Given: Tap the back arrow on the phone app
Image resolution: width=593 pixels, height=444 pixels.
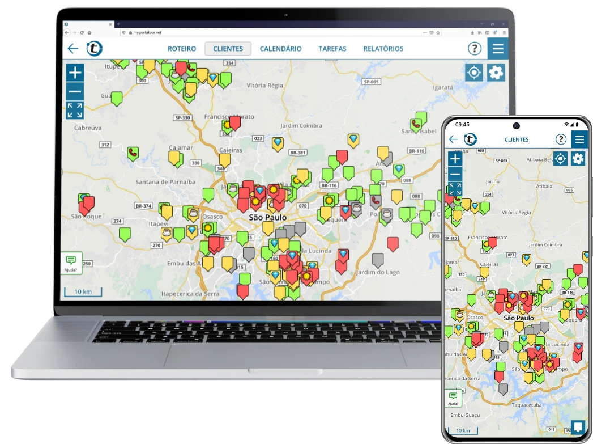Looking at the screenshot, I should pos(453,139).
